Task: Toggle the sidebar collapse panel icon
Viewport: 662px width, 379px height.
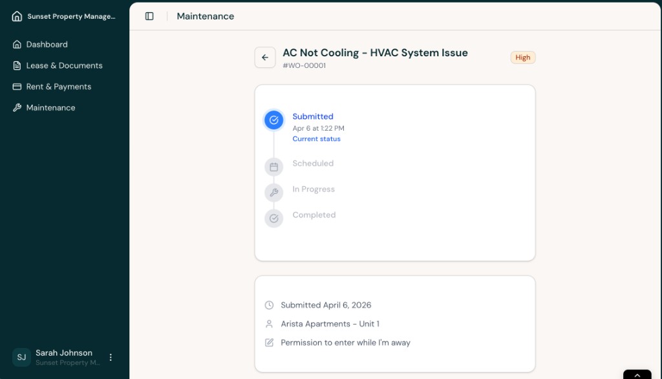Action: [x=149, y=16]
